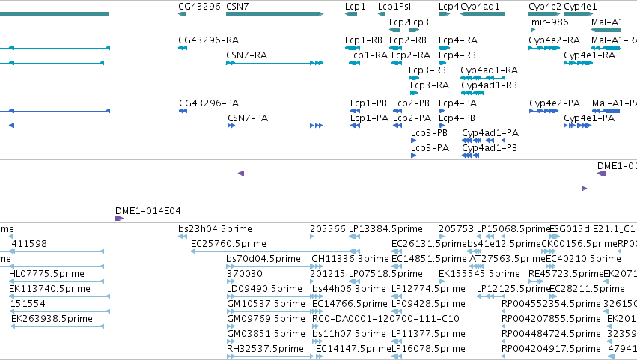Choose the Lcp3-PB protein label
The height and width of the screenshot is (360, 637).
pos(429,133)
